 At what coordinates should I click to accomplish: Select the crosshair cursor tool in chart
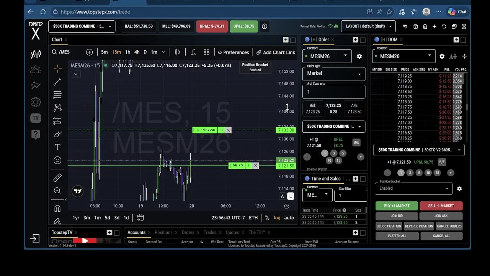57,69
